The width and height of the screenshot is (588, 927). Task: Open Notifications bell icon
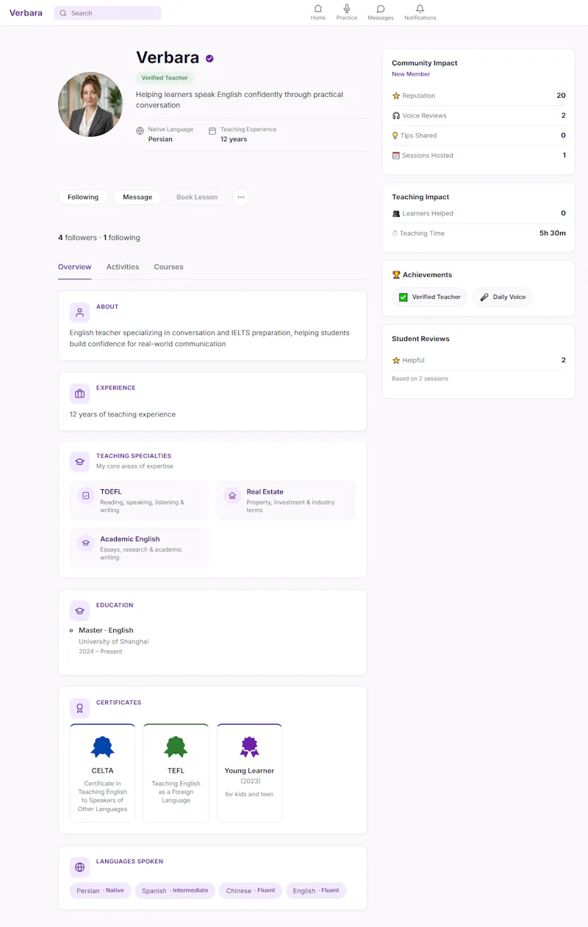(x=420, y=9)
